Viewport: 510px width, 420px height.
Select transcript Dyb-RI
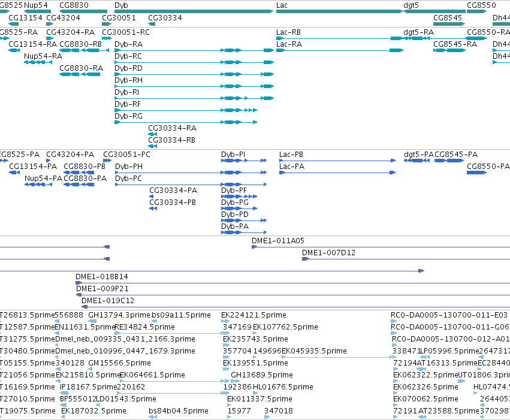click(x=127, y=92)
